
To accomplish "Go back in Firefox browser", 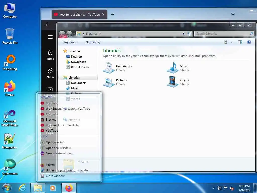I will click(x=47, y=25).
